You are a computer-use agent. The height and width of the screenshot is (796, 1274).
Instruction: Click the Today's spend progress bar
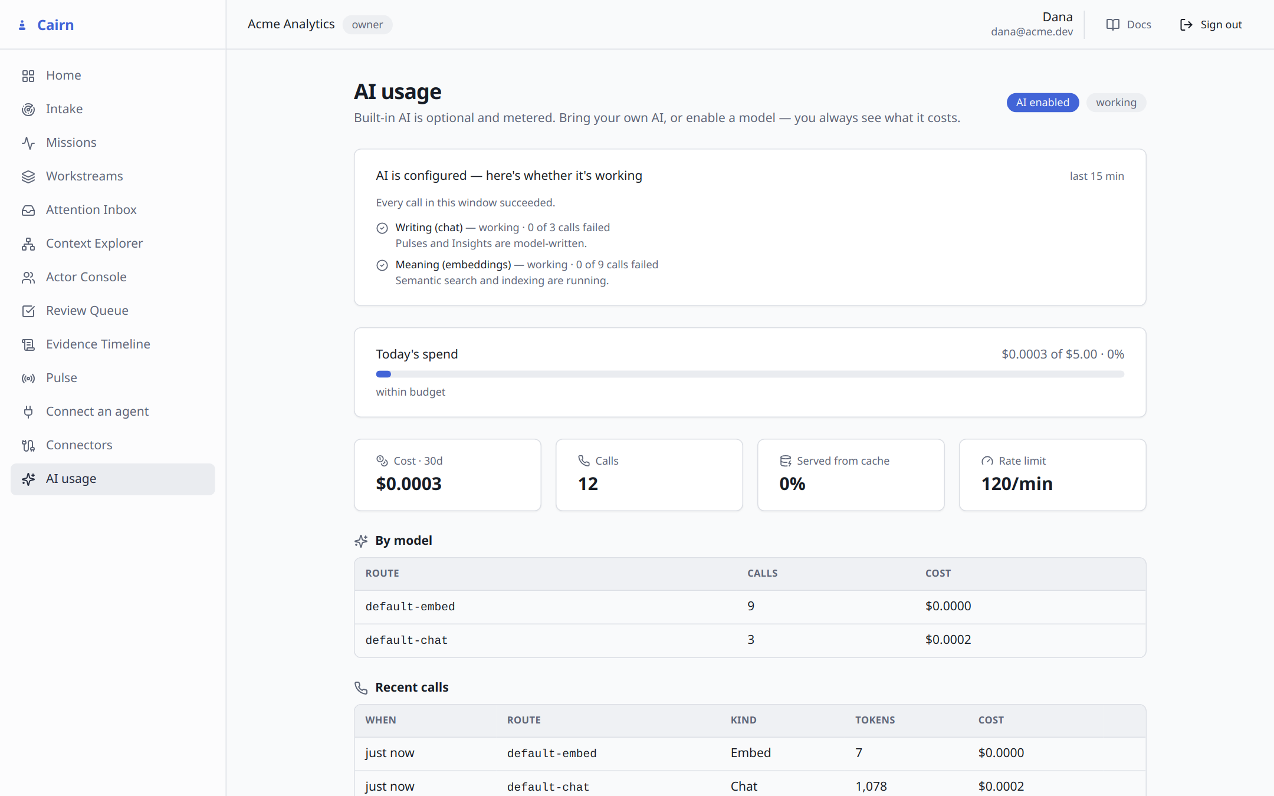coord(750,374)
